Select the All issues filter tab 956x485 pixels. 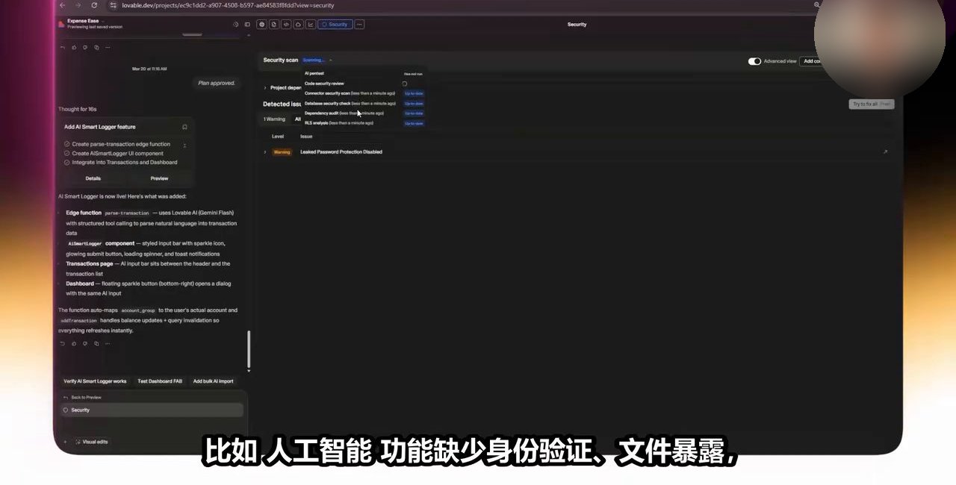pyautogui.click(x=298, y=119)
